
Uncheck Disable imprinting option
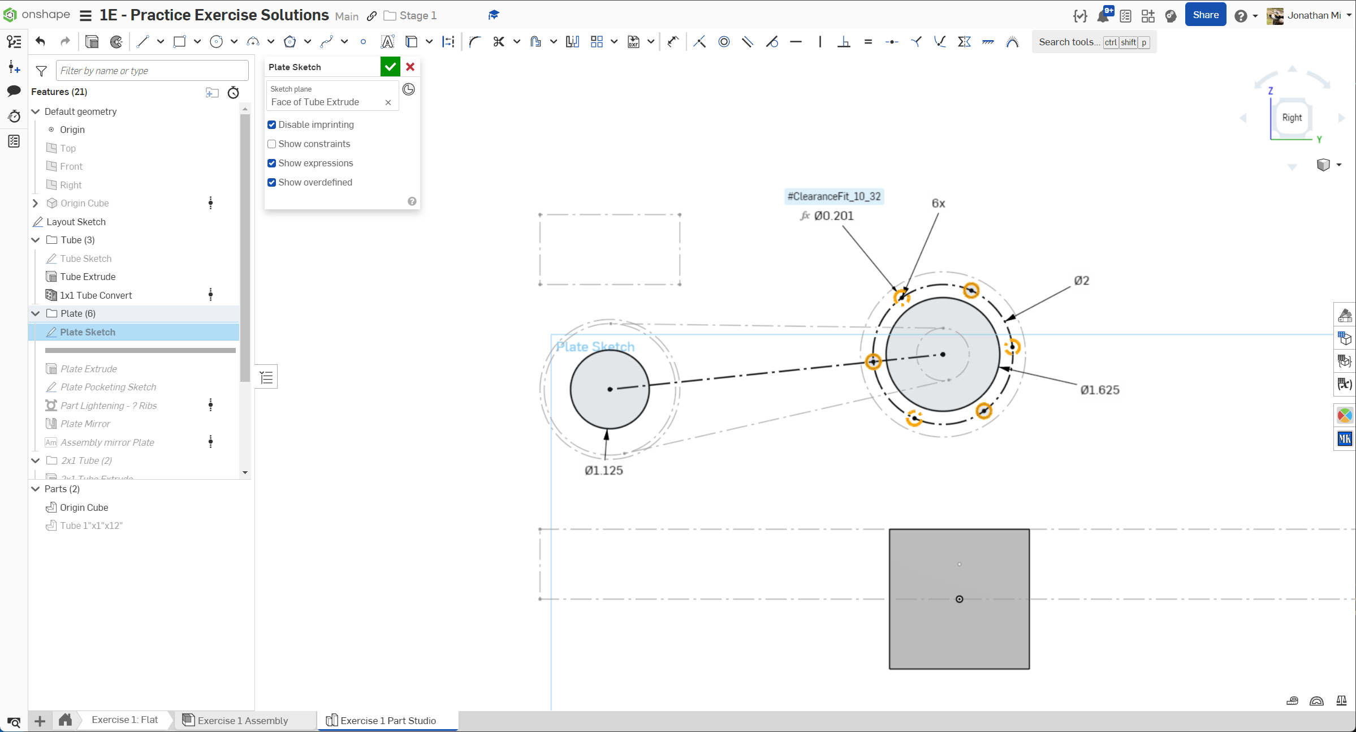coord(272,124)
